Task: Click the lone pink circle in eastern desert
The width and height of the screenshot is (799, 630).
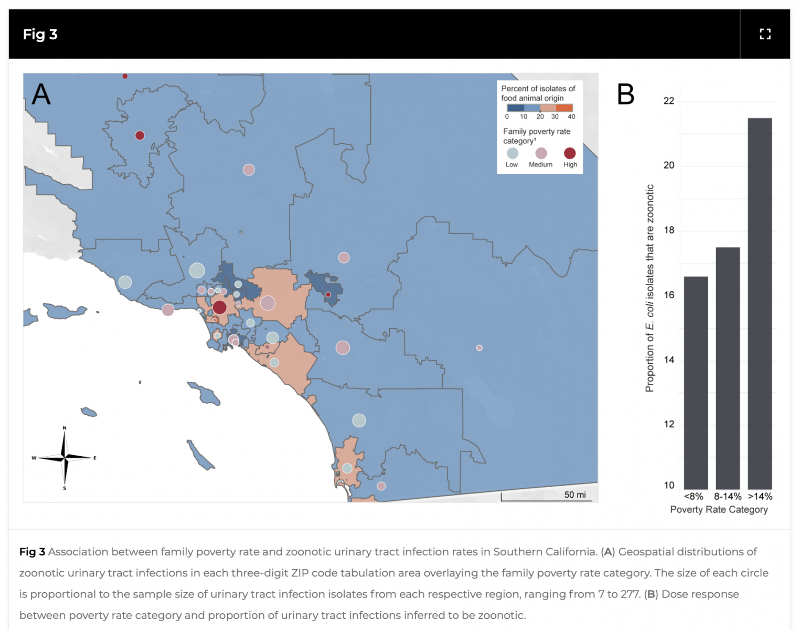Action: 479,348
